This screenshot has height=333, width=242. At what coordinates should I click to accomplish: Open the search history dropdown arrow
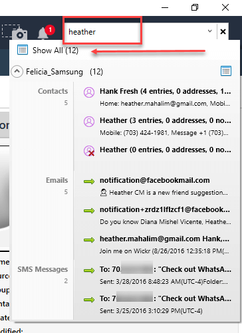tap(209, 31)
